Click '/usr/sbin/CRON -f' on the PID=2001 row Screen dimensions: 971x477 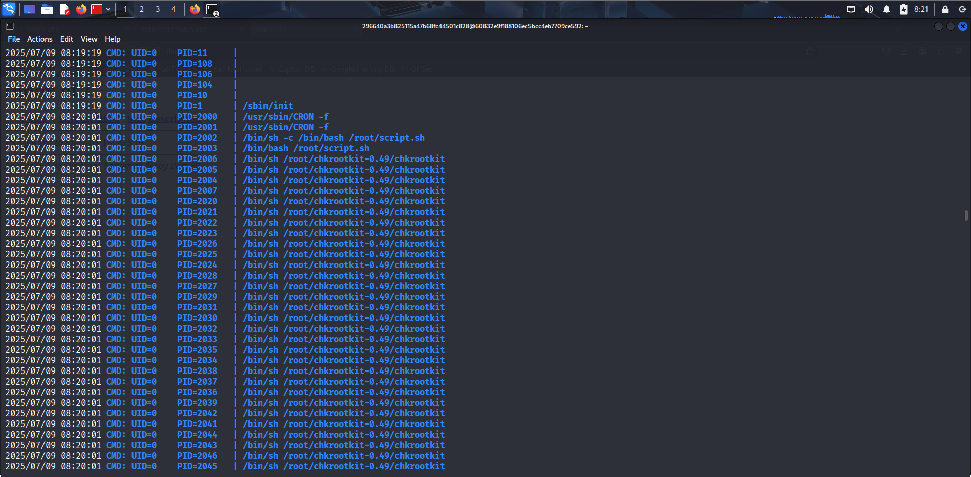click(286, 127)
